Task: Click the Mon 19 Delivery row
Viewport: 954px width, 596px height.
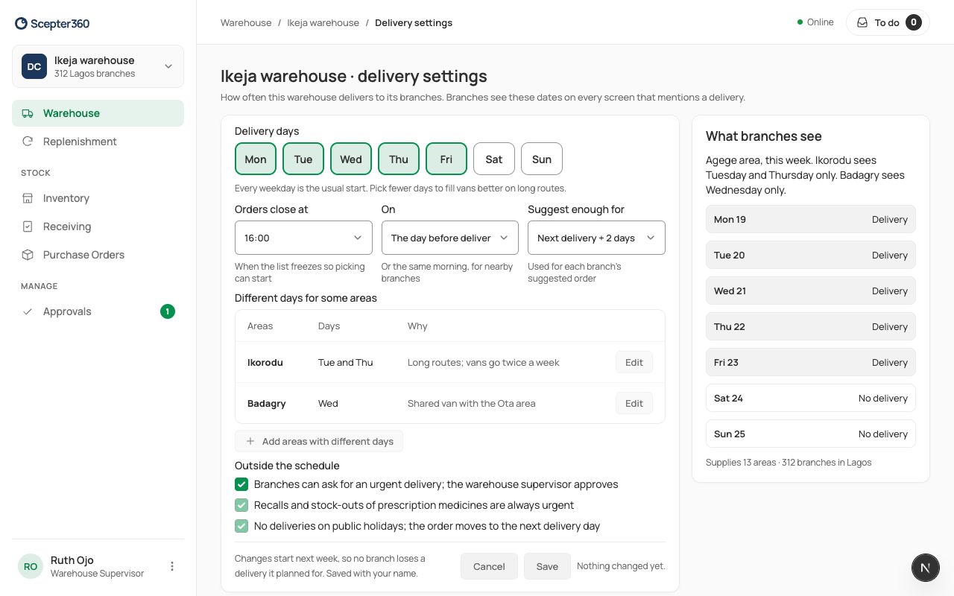Action: point(811,219)
